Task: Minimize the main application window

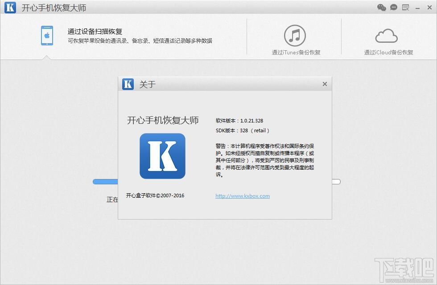Action: tap(417, 8)
